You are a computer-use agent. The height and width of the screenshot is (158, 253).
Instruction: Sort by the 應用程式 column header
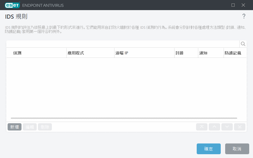click(x=76, y=53)
